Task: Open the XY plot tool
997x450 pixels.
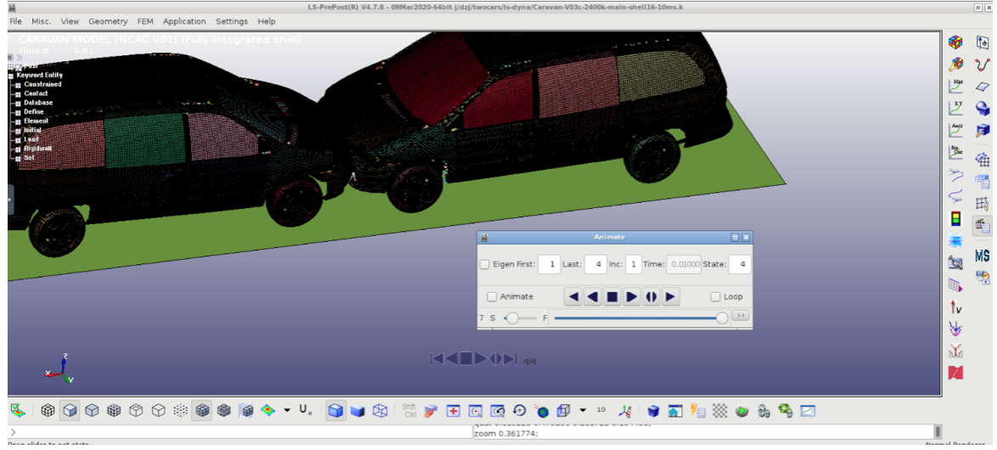Action: (956, 108)
